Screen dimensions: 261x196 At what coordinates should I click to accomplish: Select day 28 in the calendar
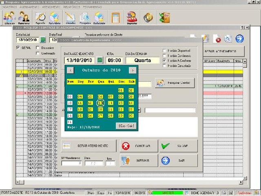coord(111,116)
